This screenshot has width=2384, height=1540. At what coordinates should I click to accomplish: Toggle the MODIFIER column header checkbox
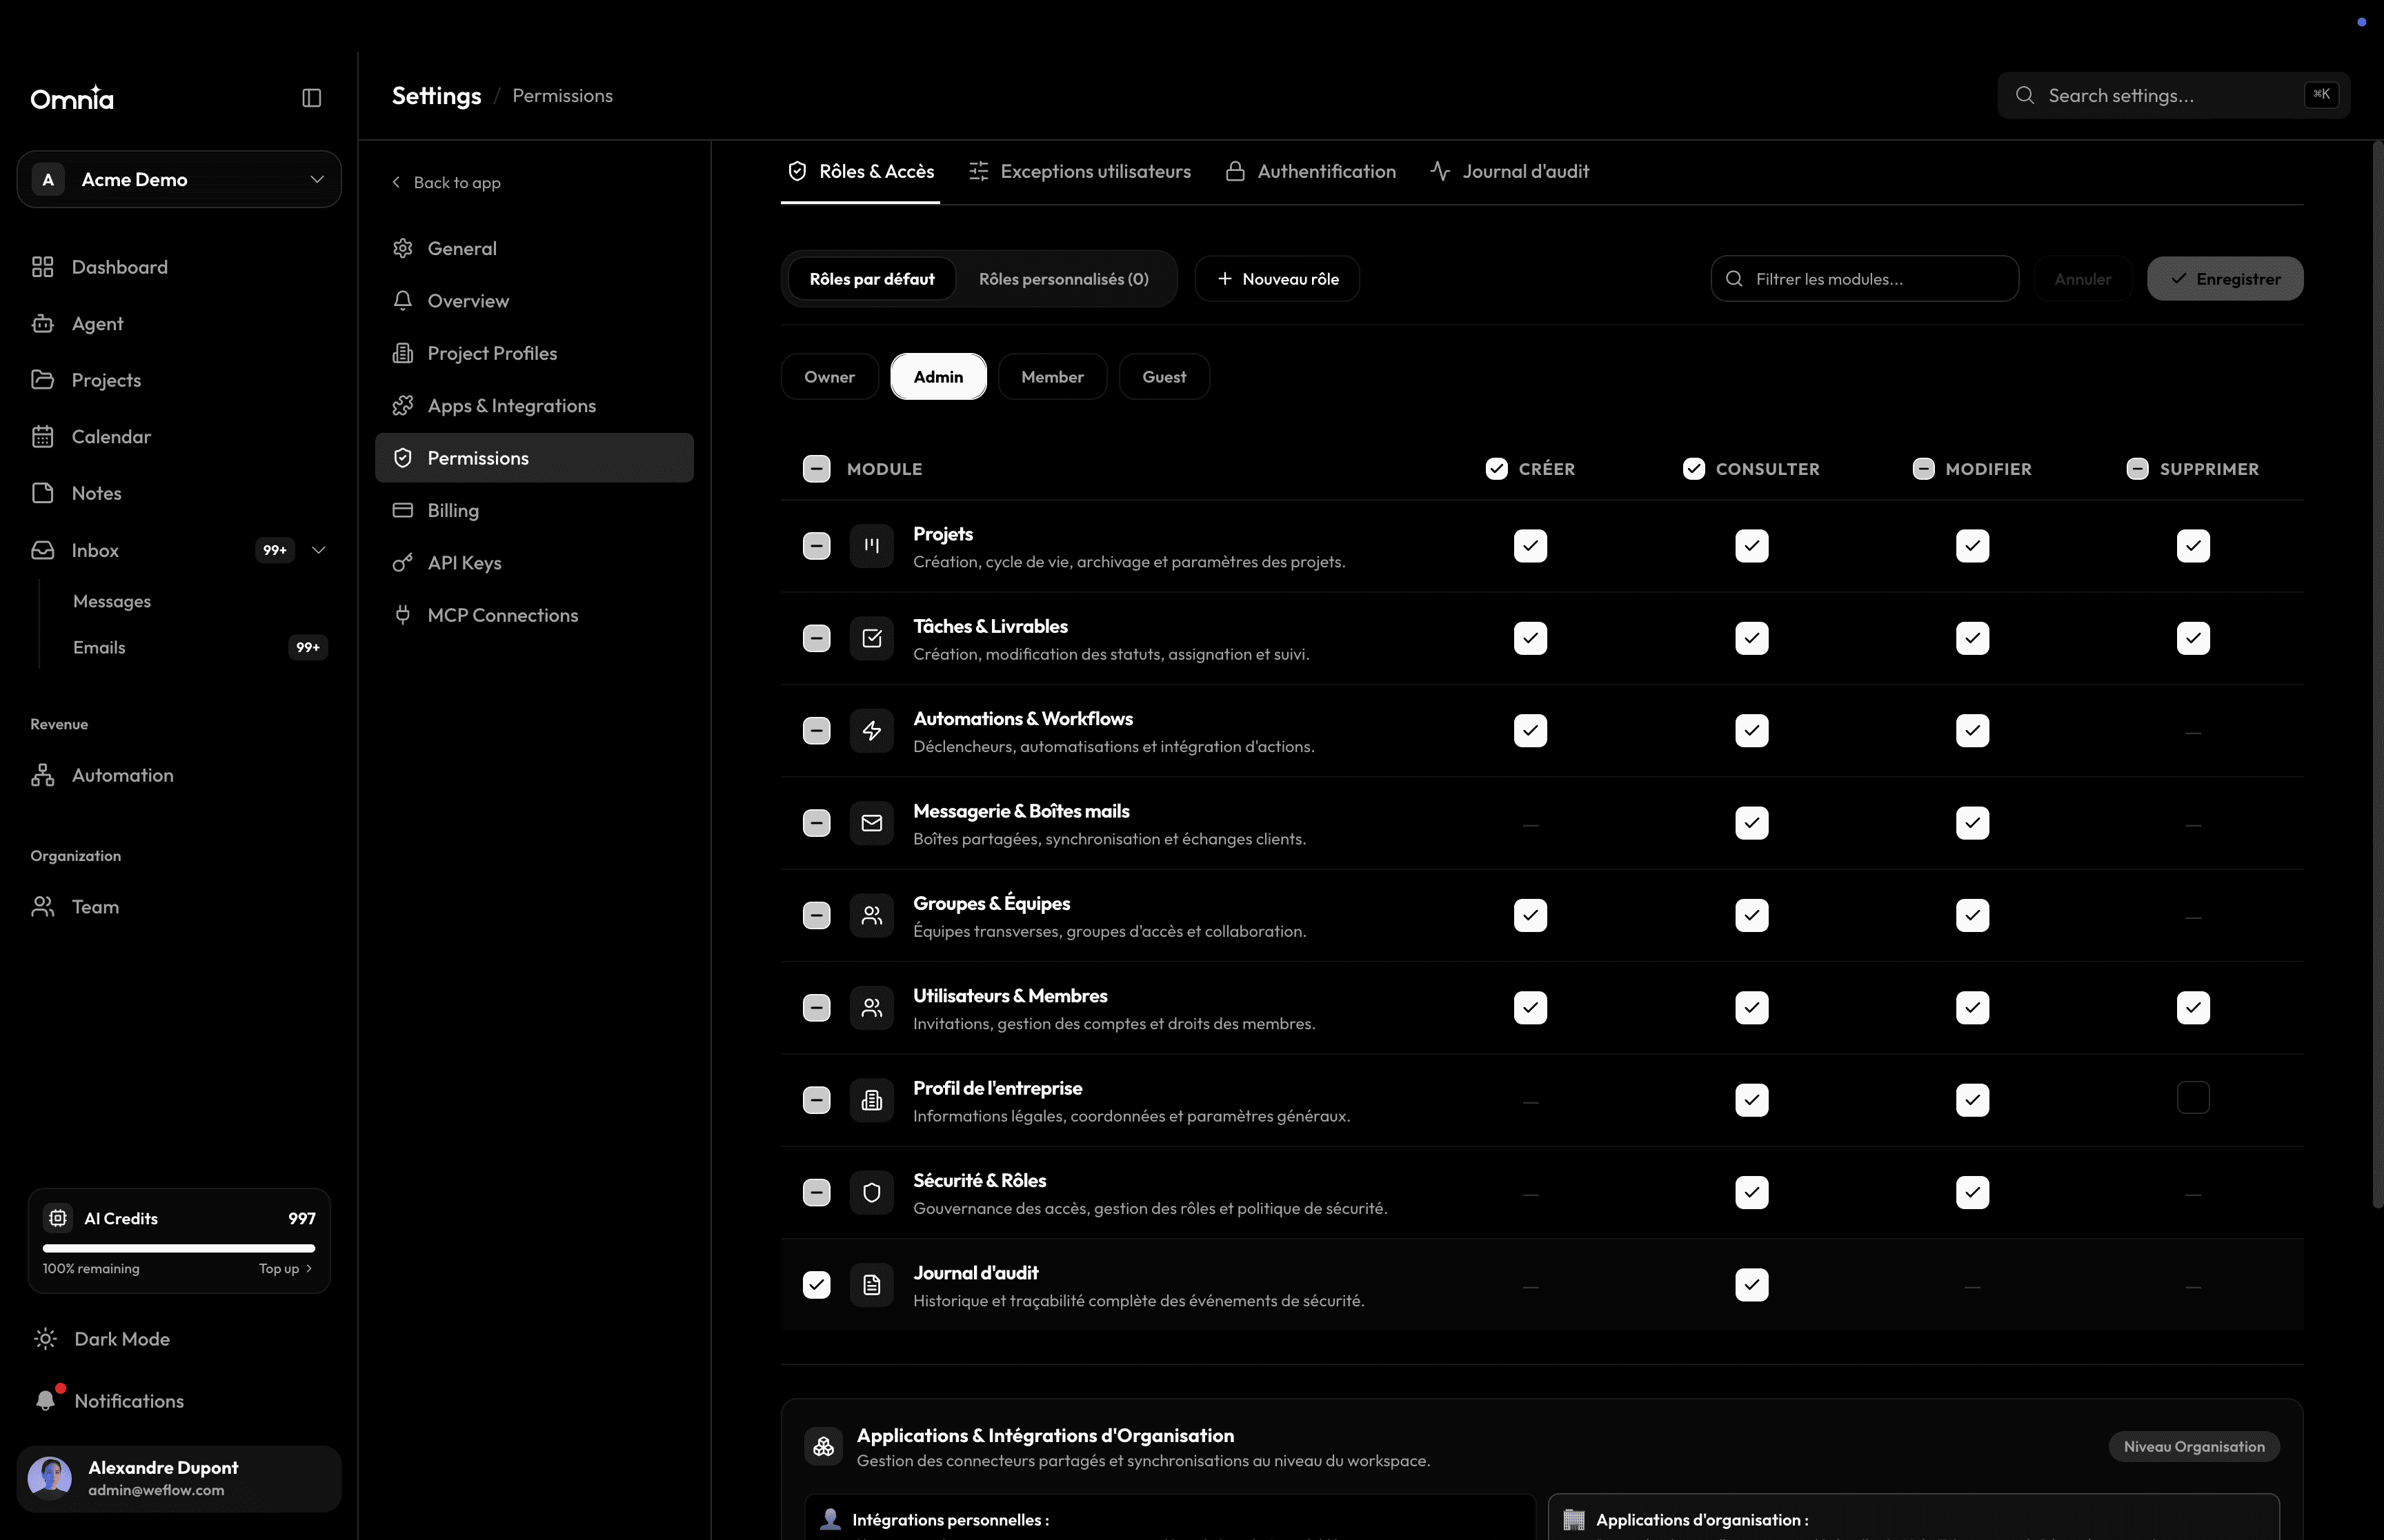tap(1923, 469)
